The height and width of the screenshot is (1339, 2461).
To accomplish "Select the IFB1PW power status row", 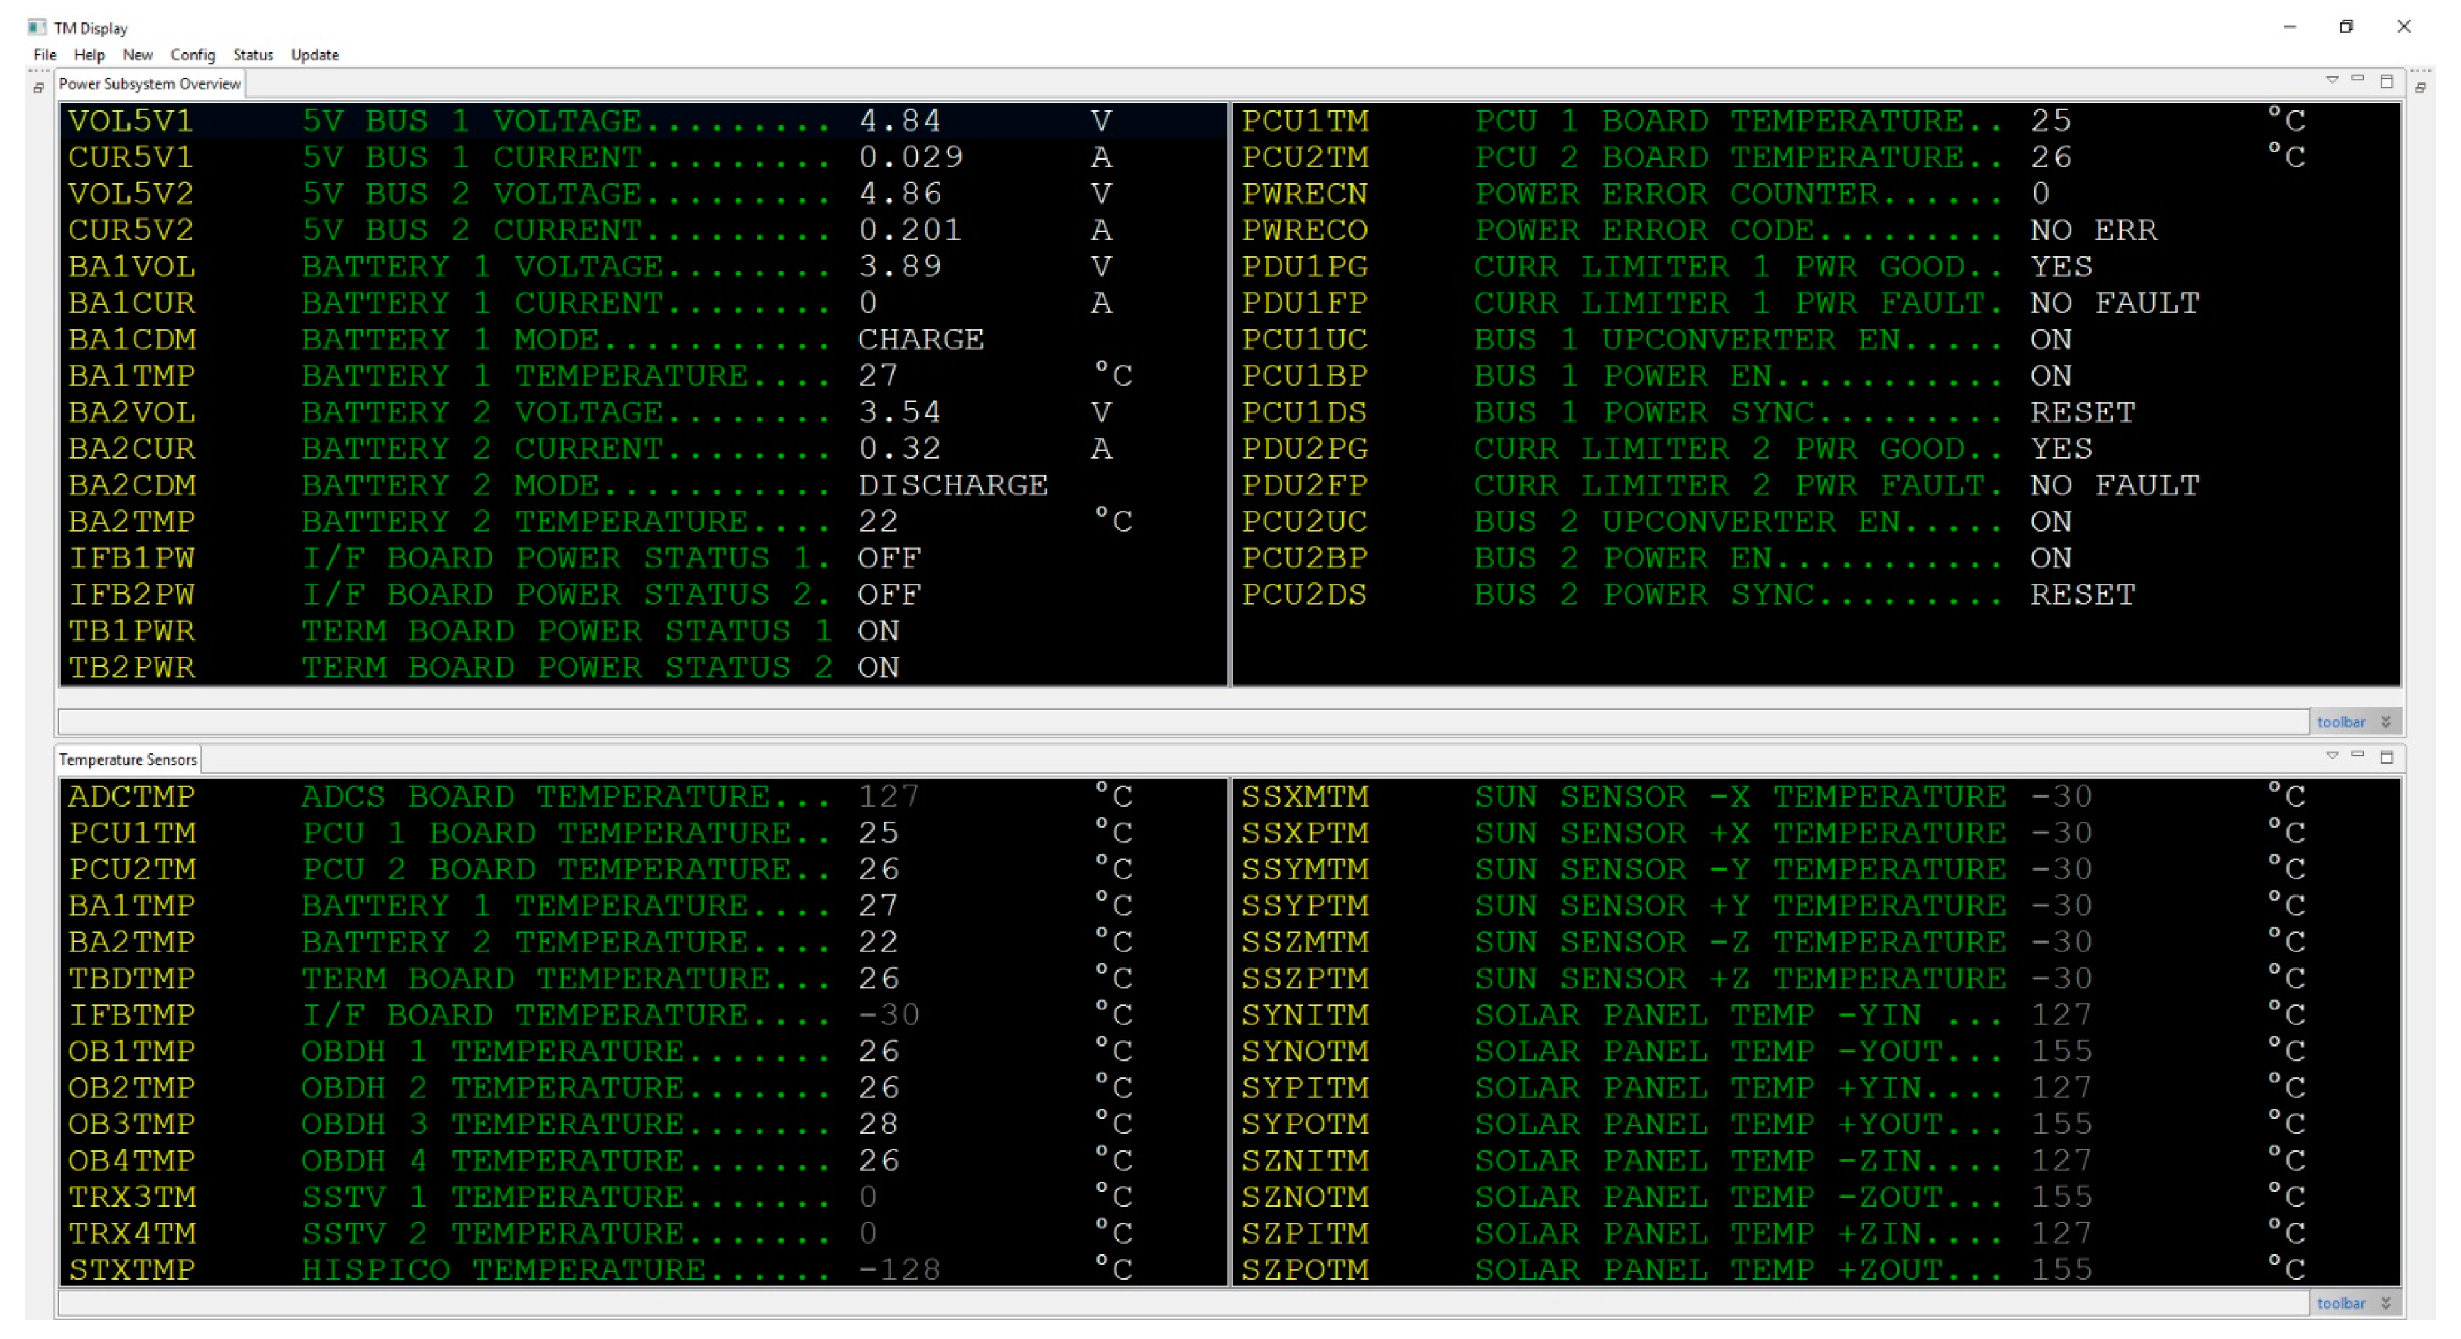I will [x=644, y=558].
